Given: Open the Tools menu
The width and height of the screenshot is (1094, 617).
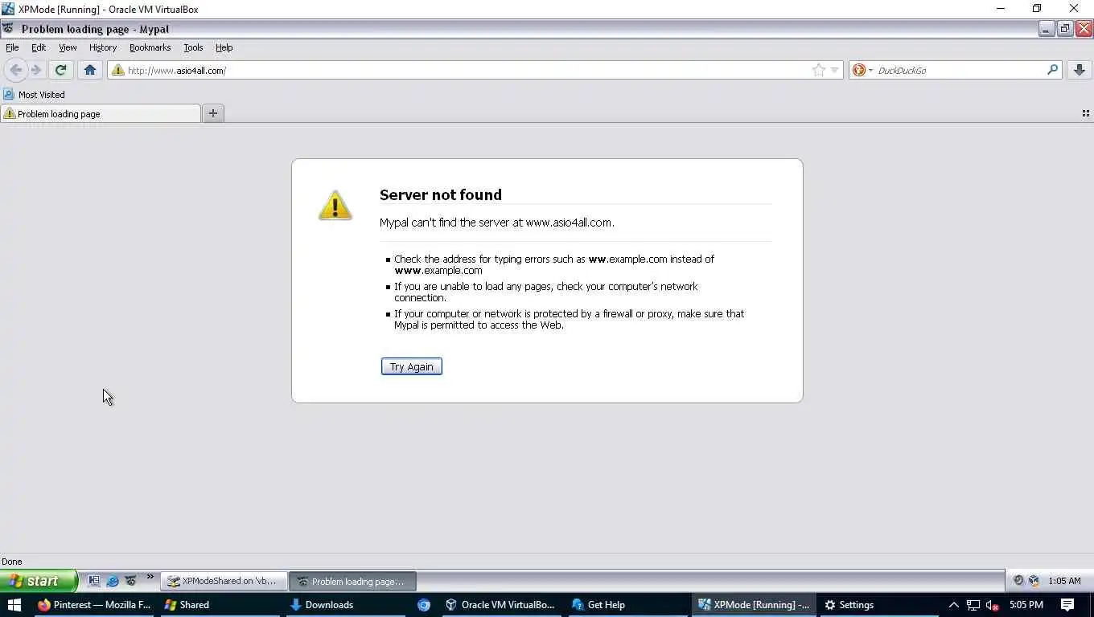Looking at the screenshot, I should point(193,47).
